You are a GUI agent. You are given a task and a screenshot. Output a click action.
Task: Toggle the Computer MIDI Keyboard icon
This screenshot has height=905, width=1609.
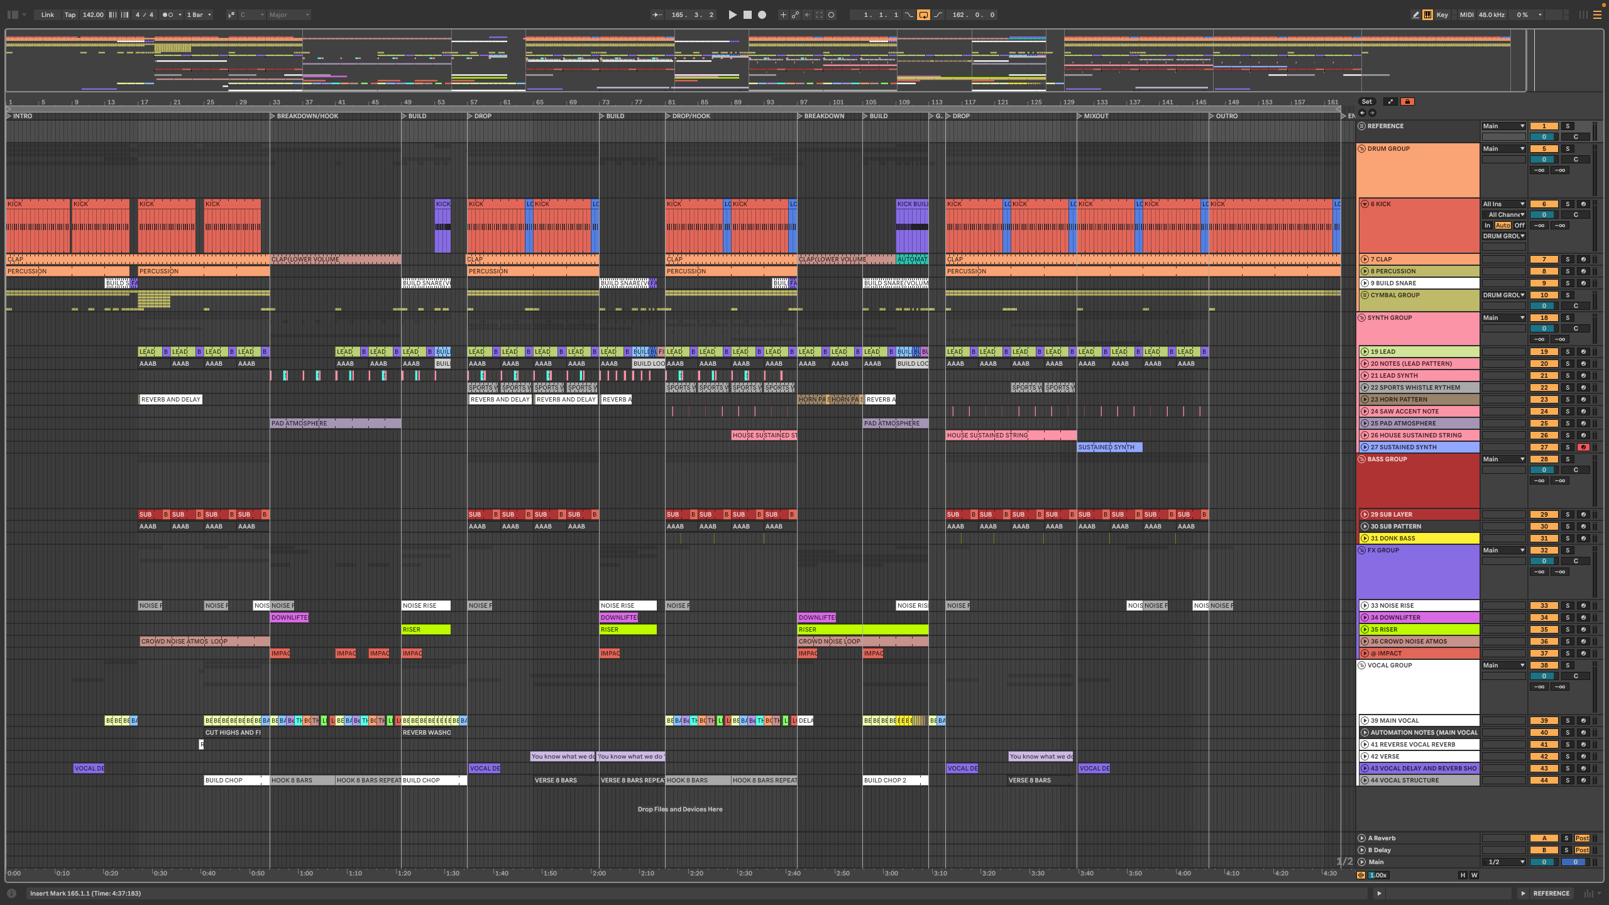[x=1428, y=14]
